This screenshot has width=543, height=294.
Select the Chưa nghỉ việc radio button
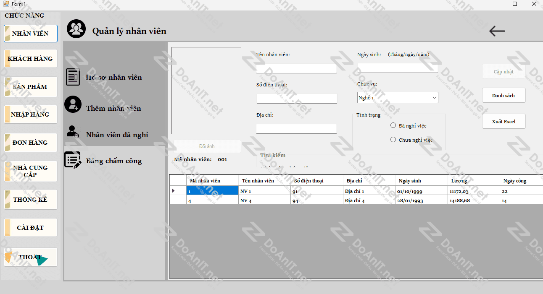point(393,140)
